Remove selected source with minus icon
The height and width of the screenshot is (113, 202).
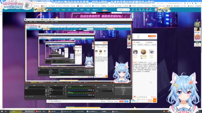(48, 96)
